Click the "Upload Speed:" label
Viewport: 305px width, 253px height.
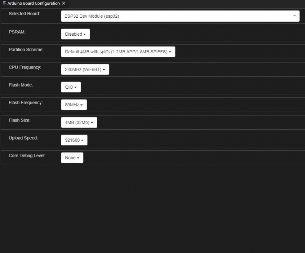pyautogui.click(x=23, y=138)
